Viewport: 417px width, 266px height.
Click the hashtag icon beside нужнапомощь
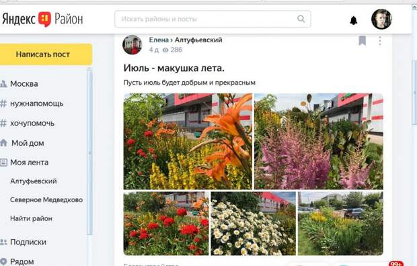click(3, 103)
